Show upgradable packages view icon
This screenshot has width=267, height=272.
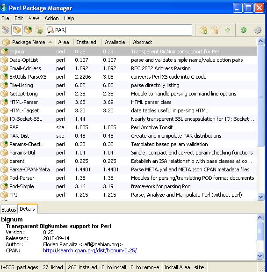(28, 30)
